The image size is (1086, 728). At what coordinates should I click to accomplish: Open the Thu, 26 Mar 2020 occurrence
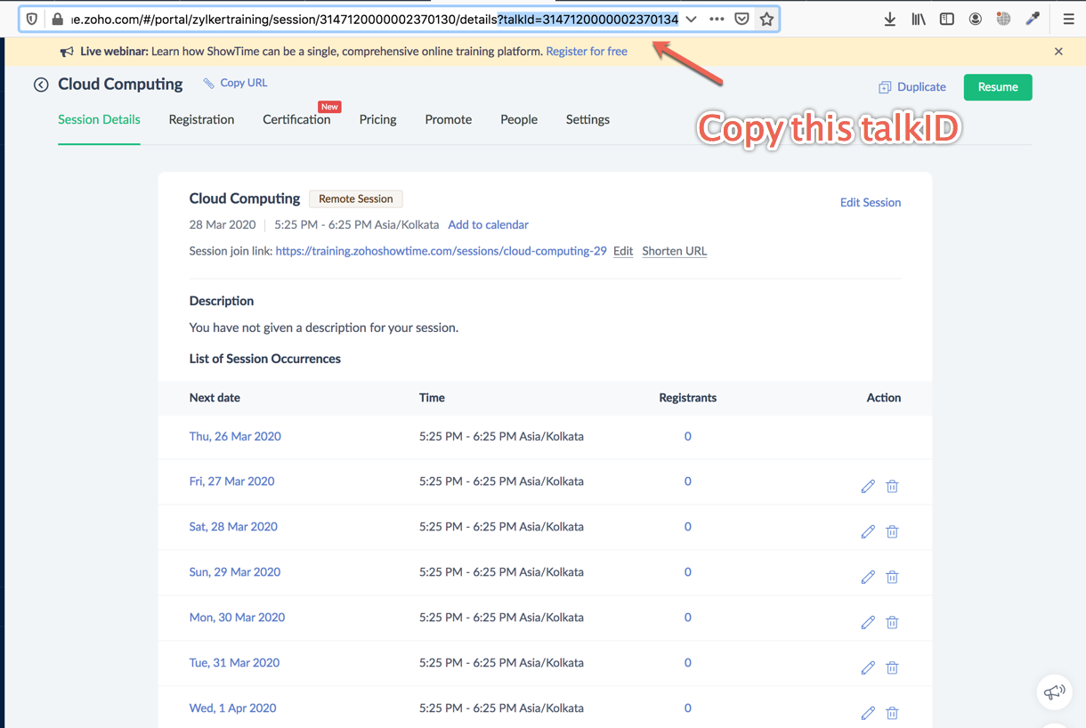(235, 436)
